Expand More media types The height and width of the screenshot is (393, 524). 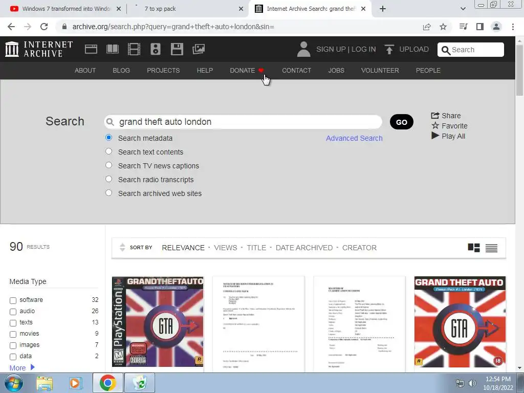(x=22, y=367)
